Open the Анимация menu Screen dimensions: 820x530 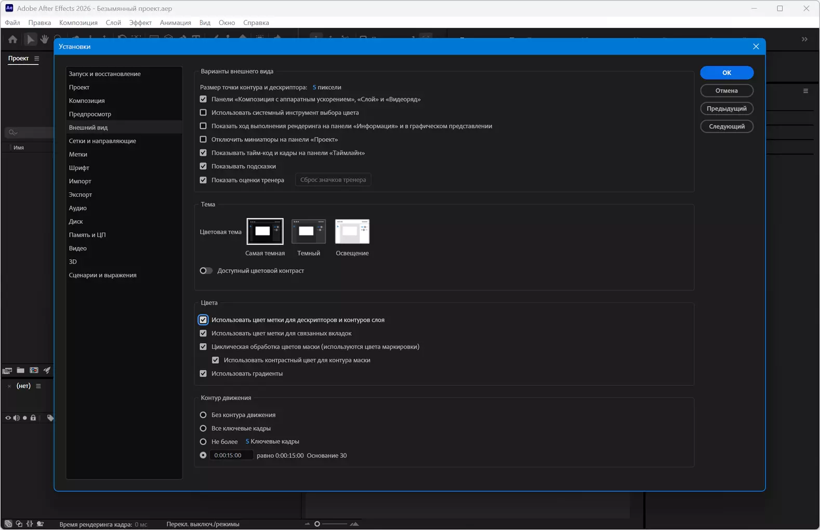176,23
